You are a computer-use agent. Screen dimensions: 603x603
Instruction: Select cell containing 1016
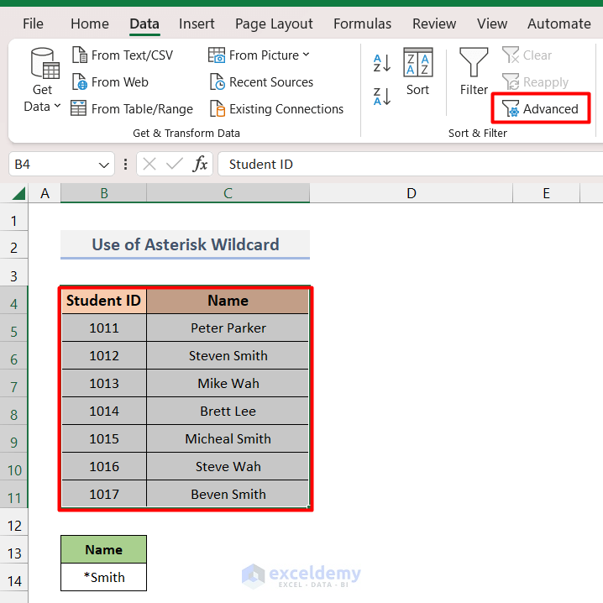click(x=104, y=466)
